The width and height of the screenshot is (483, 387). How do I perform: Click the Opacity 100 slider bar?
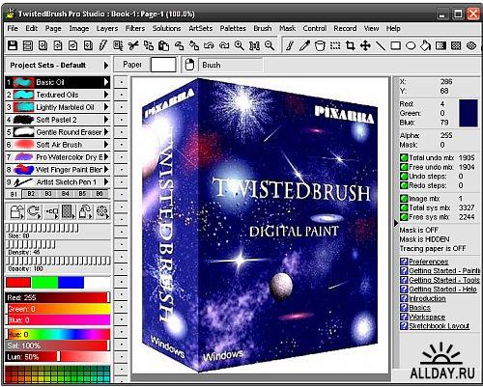click(58, 261)
